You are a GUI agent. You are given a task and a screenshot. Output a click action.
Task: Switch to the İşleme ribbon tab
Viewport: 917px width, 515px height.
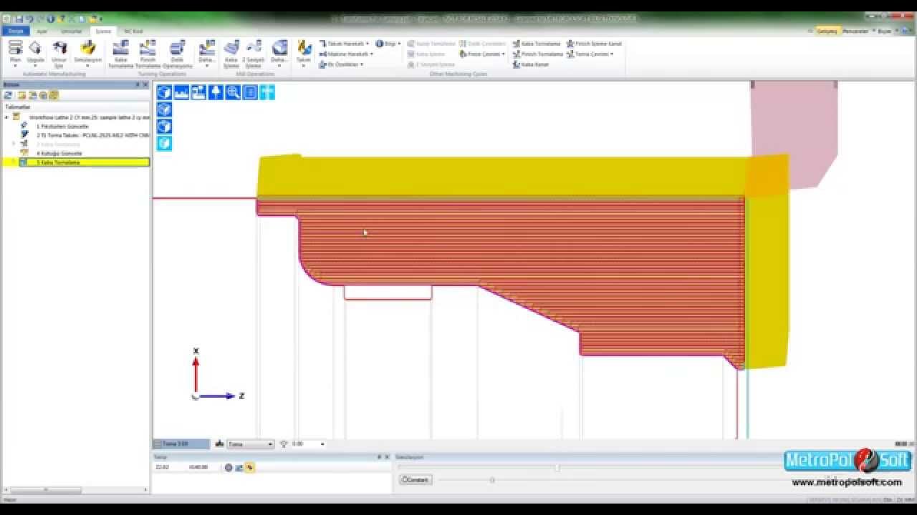tap(103, 31)
